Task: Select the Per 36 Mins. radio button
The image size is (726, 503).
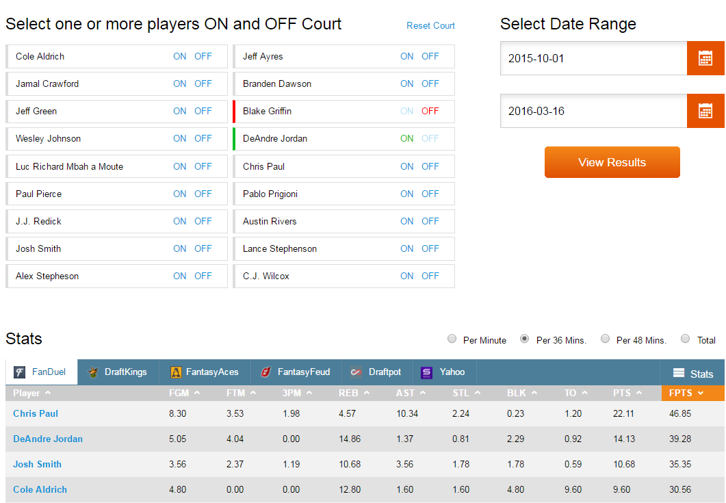Action: [524, 339]
